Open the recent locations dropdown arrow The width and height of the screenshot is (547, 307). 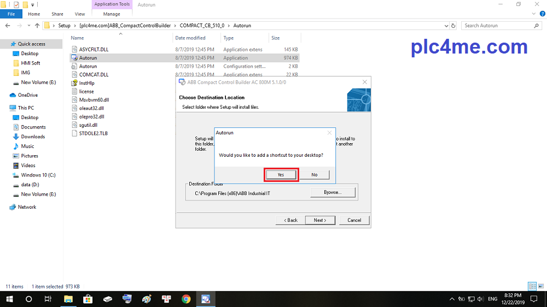point(28,26)
